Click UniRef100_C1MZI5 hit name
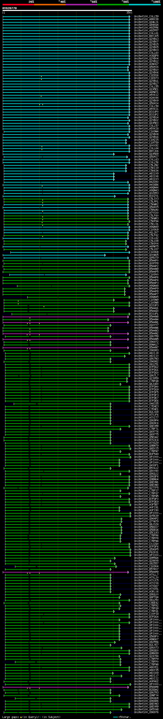Viewport: 163px width, 719px height. coord(146,140)
